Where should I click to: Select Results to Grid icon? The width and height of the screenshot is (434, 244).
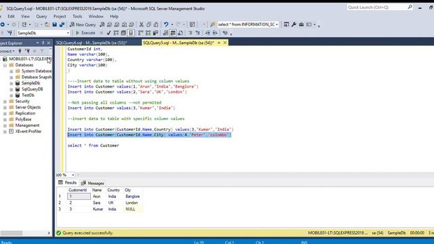tap(173, 33)
